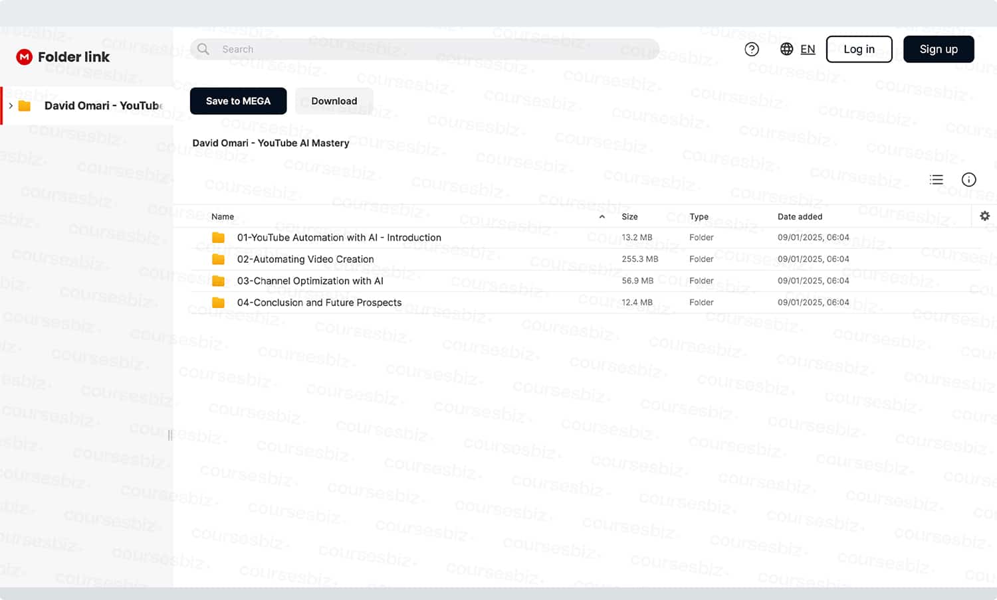The width and height of the screenshot is (997, 600).
Task: Sort by Name column header
Action: (x=223, y=216)
